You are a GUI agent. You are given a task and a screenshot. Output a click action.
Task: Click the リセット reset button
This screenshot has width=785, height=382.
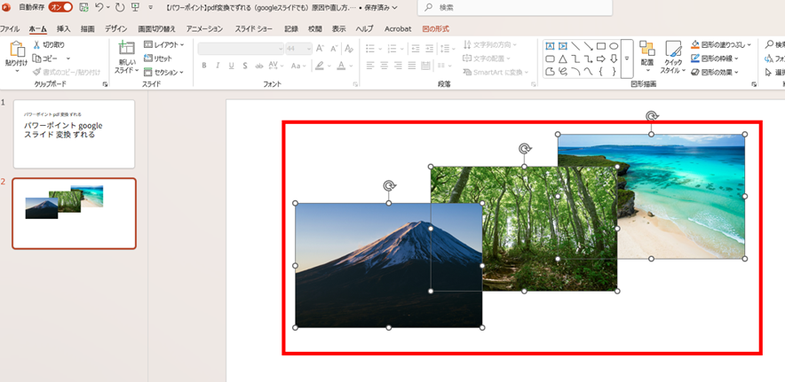[x=159, y=58]
